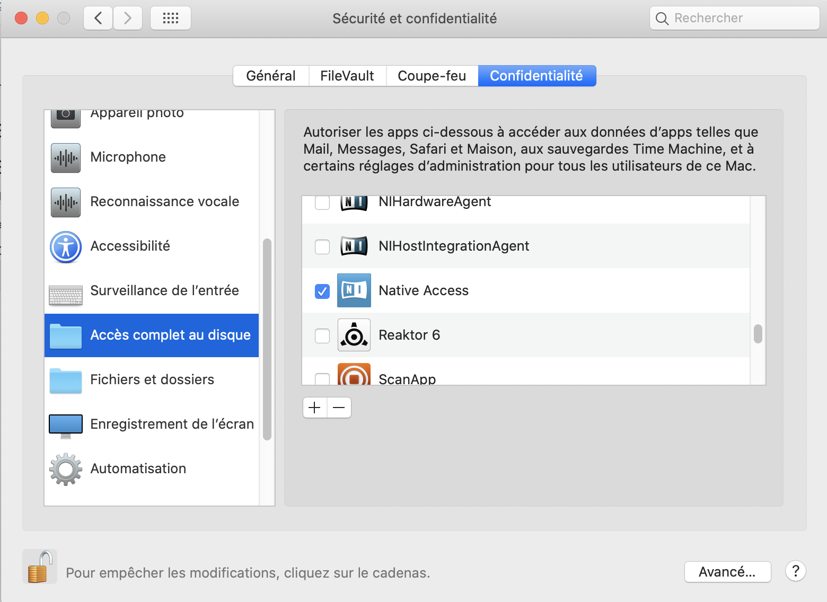
Task: Select Fichiers et dossiers in the sidebar
Action: (153, 380)
